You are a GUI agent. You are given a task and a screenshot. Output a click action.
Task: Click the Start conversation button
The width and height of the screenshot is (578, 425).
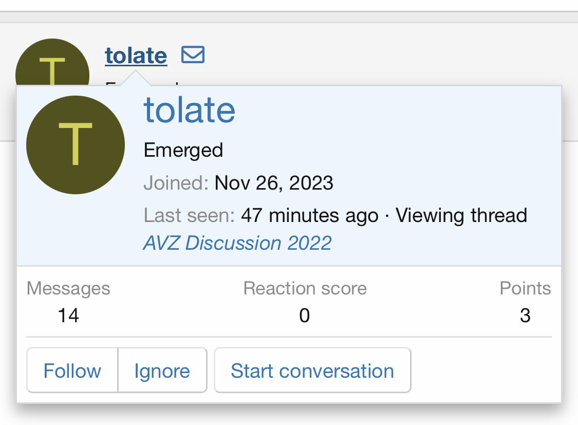[x=312, y=371]
